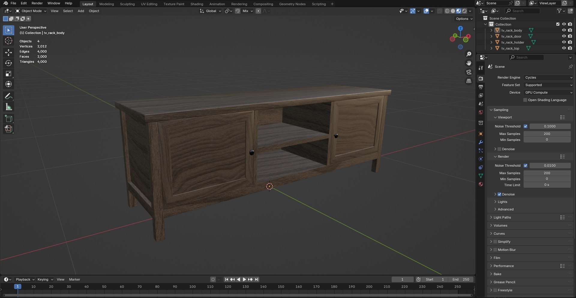Switch to rendered viewport shading
Image resolution: width=576 pixels, height=298 pixels.
[x=464, y=11]
